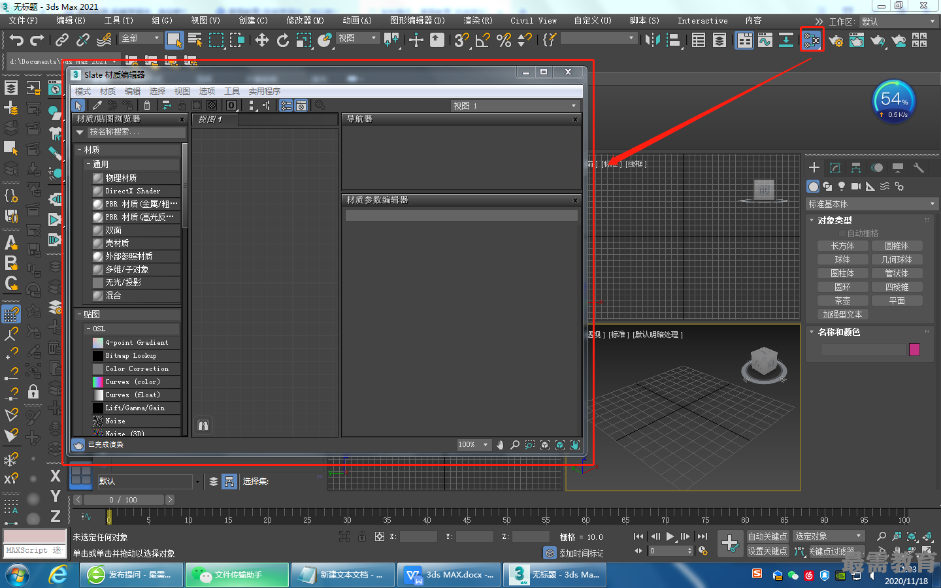Click the Mirror tool icon
The width and height of the screenshot is (941, 588).
click(652, 40)
